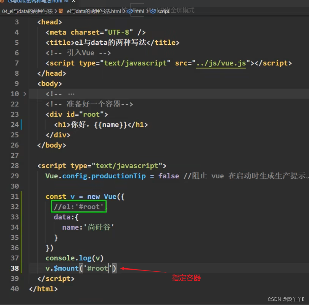Click the name:'尚硅谷' property
Image resolution: width=309 pixels, height=305 pixels.
[x=88, y=227]
